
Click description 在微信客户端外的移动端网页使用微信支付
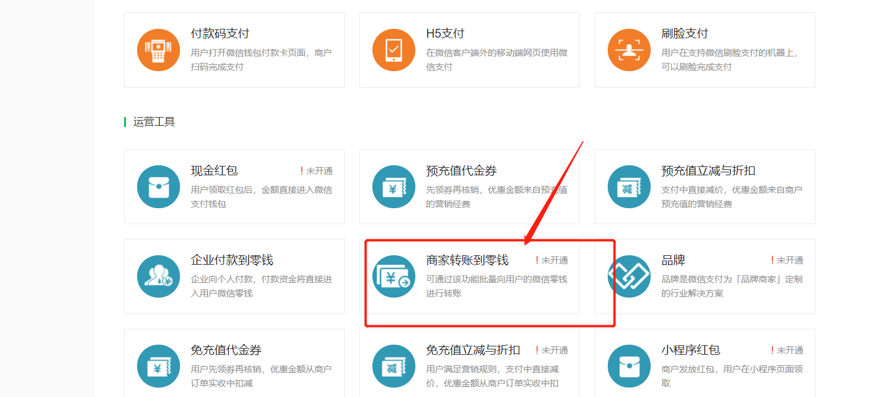pyautogui.click(x=497, y=60)
